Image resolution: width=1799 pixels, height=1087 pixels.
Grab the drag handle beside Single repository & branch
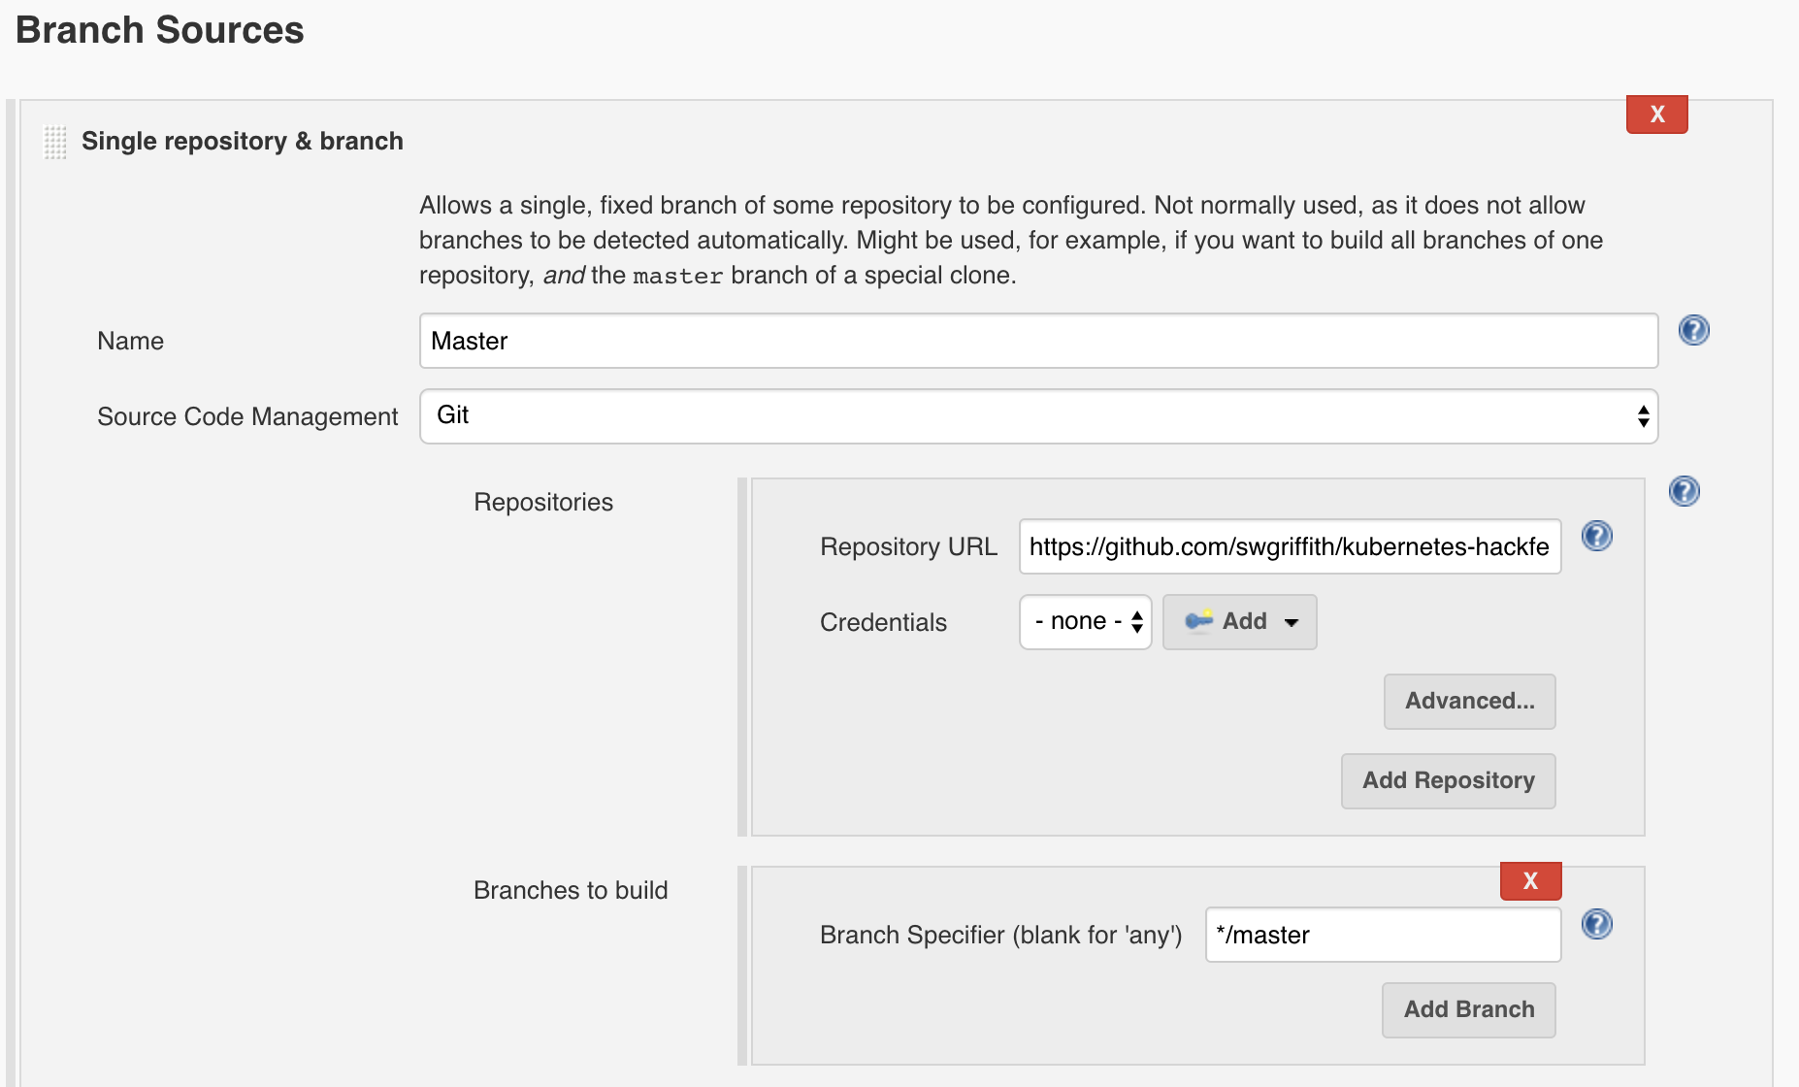pos(55,142)
